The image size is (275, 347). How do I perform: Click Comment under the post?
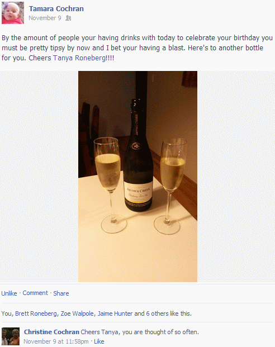[35, 293]
